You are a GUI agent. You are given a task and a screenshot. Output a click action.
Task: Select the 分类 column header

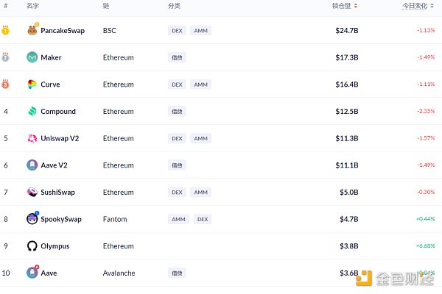pyautogui.click(x=174, y=6)
